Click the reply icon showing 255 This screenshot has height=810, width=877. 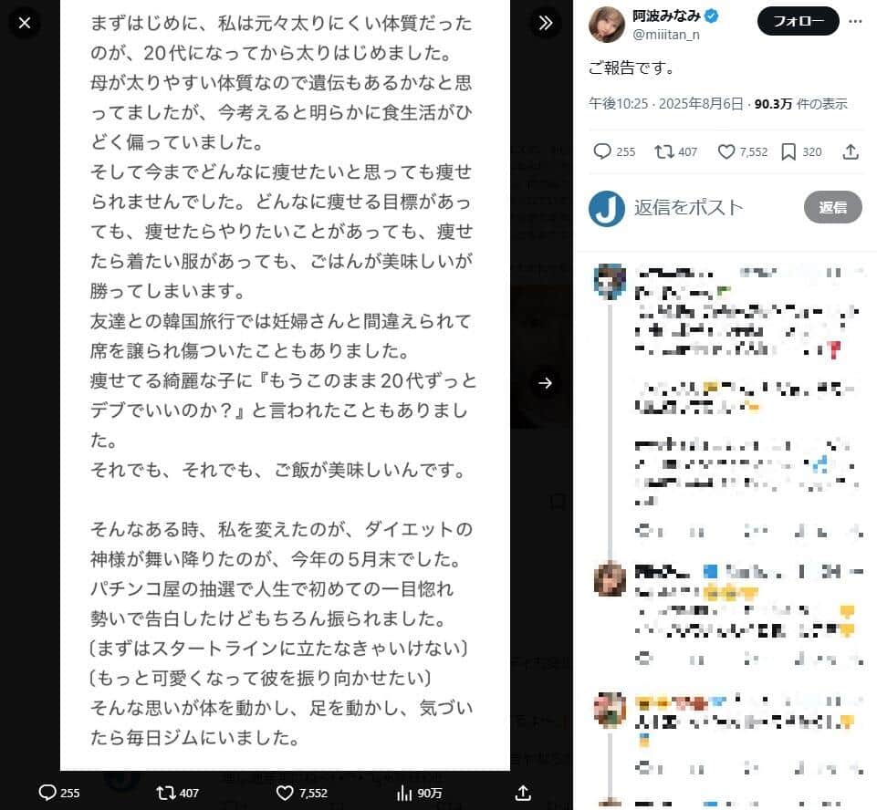coord(613,151)
